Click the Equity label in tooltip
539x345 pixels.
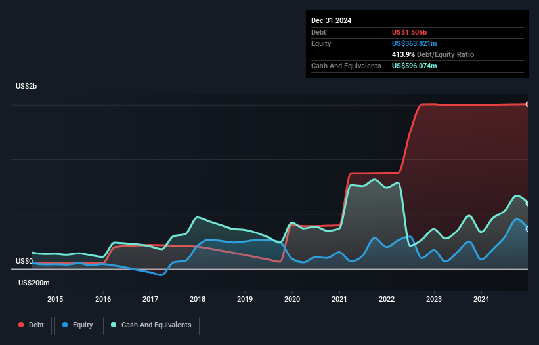click(x=321, y=43)
